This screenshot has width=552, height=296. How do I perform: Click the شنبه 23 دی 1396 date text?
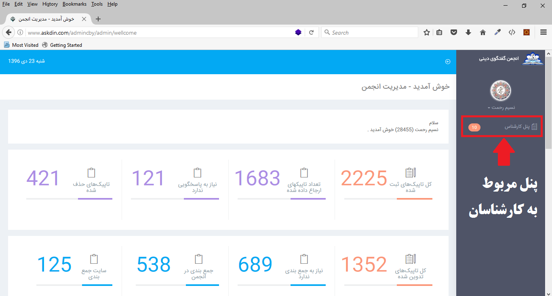(26, 61)
